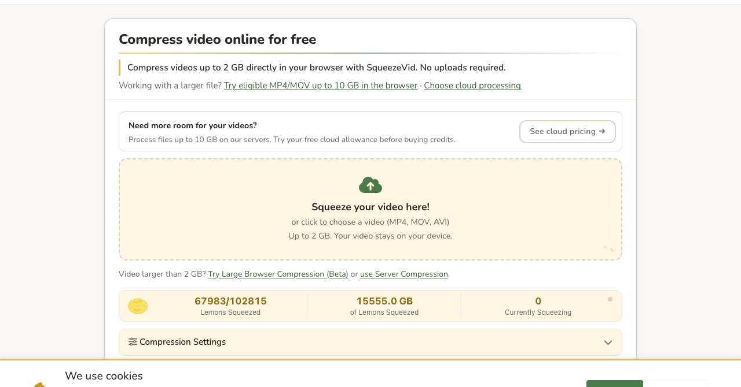The width and height of the screenshot is (741, 387).
Task: Click the Need more room for your videos? heading
Action: click(x=193, y=125)
